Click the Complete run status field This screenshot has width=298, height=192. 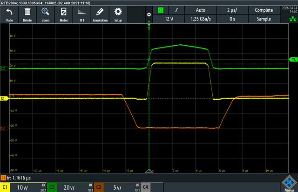click(264, 10)
